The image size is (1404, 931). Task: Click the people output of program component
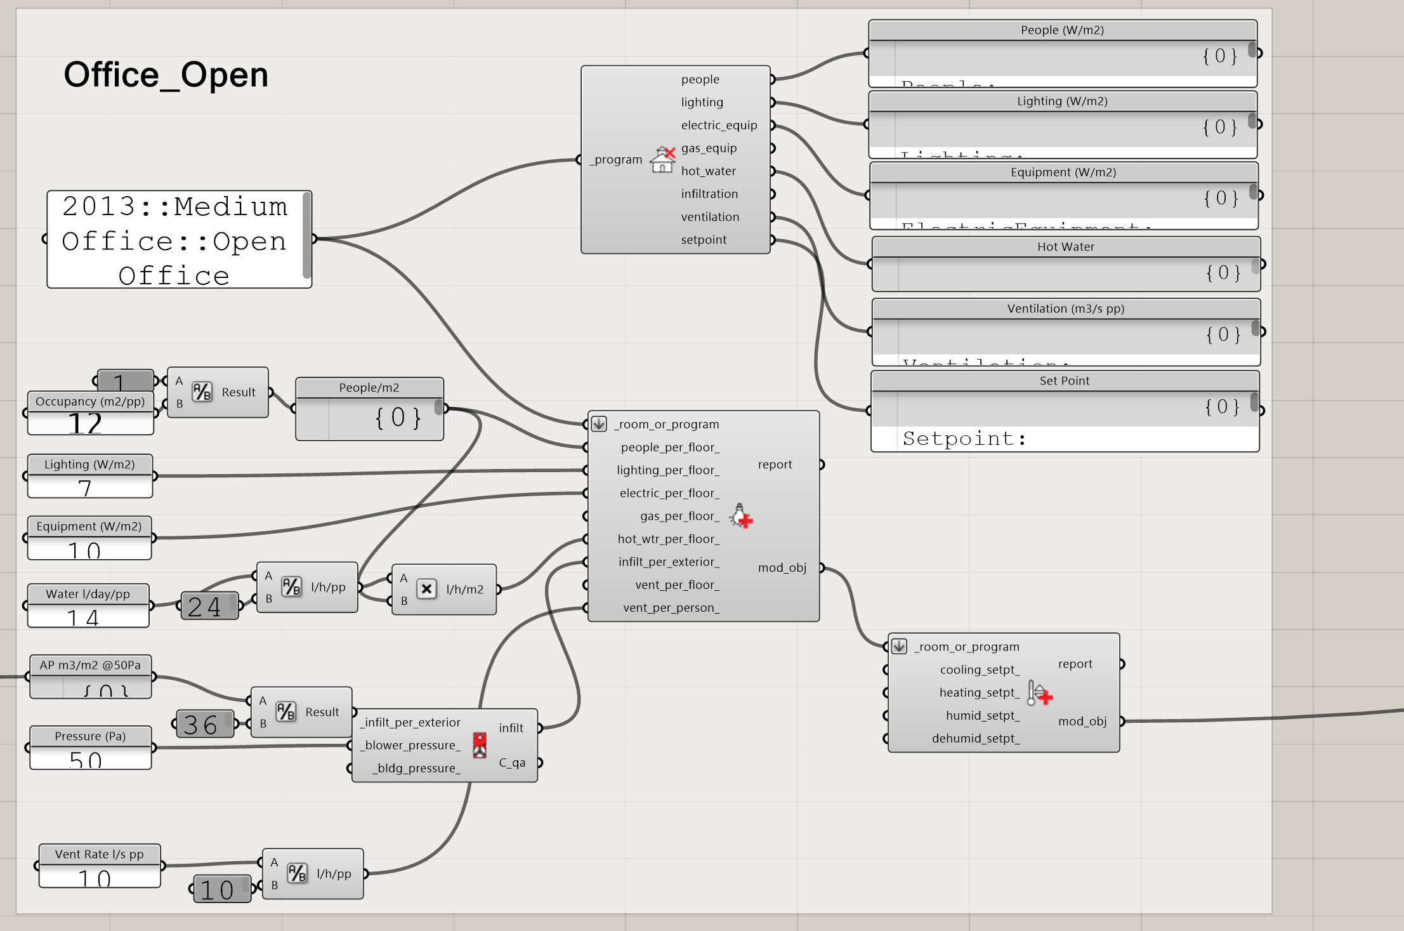pyautogui.click(x=700, y=79)
